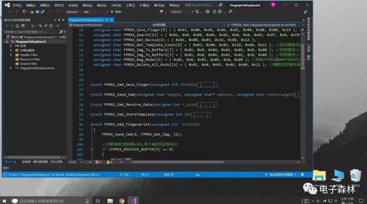
Task: Open the 文件 (File) menu
Action: (17, 5)
